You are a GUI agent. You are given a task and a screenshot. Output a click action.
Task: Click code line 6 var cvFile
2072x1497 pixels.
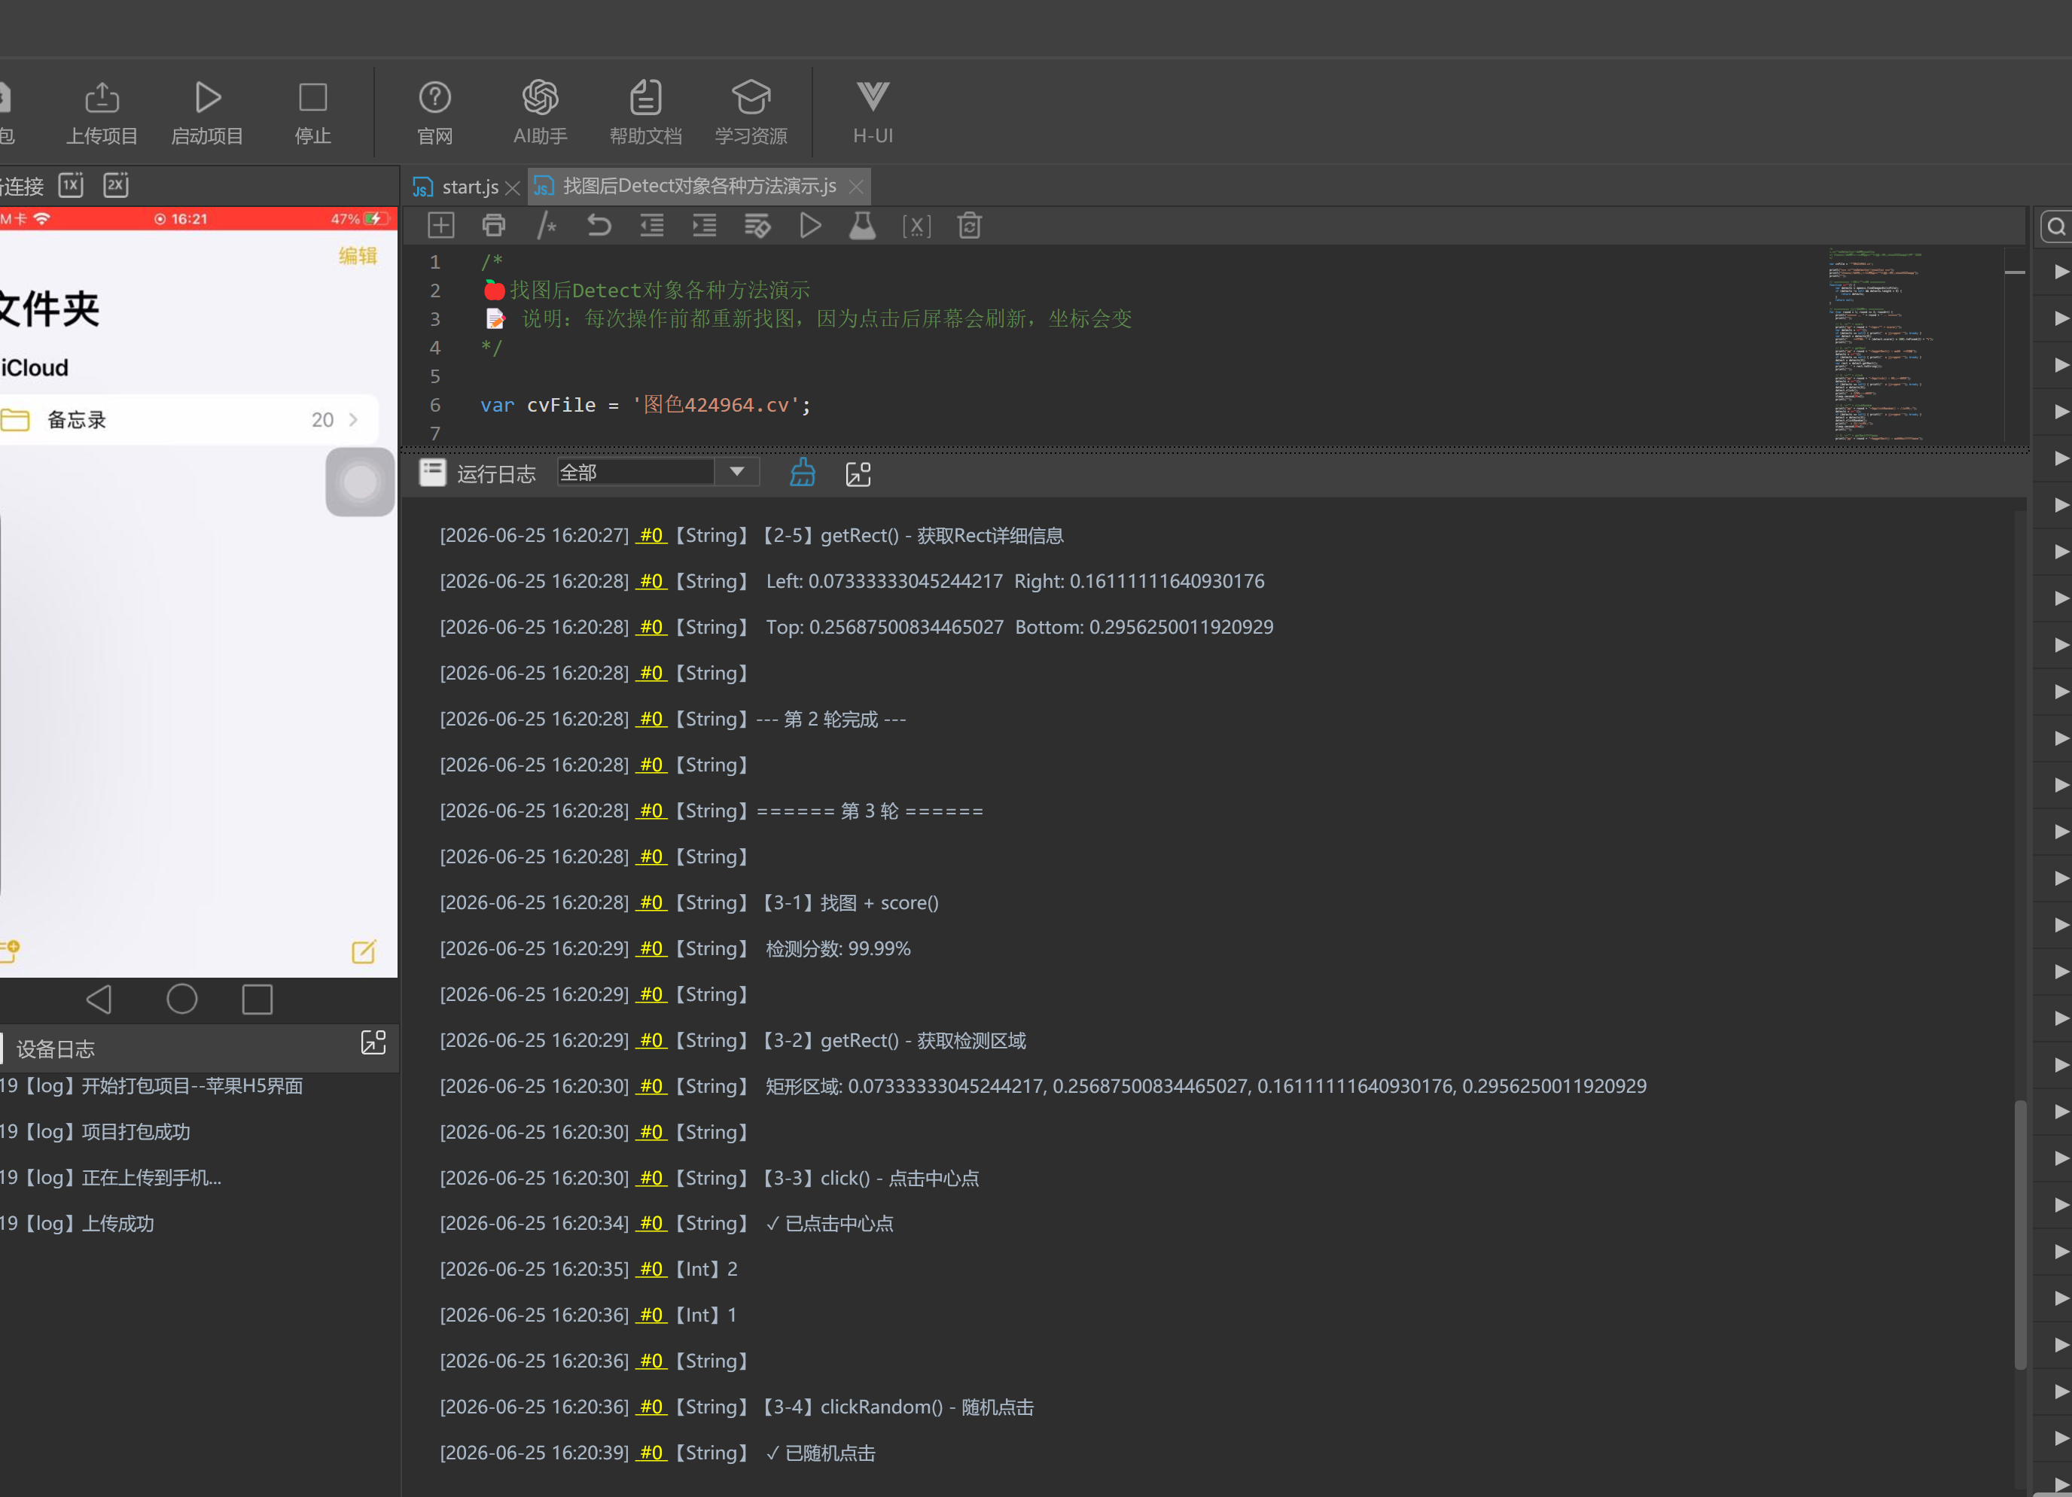[645, 405]
